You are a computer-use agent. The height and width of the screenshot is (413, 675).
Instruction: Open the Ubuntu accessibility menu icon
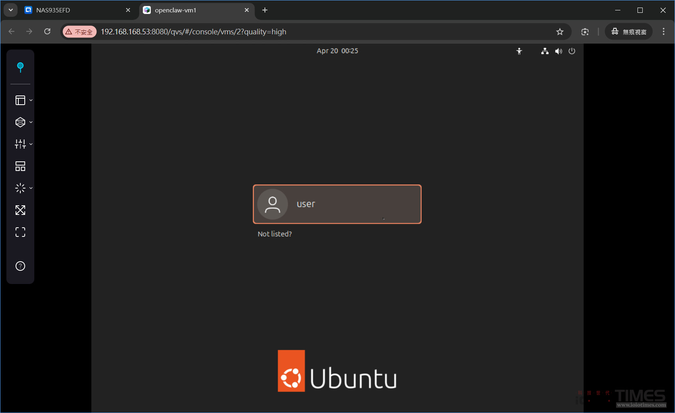point(519,51)
